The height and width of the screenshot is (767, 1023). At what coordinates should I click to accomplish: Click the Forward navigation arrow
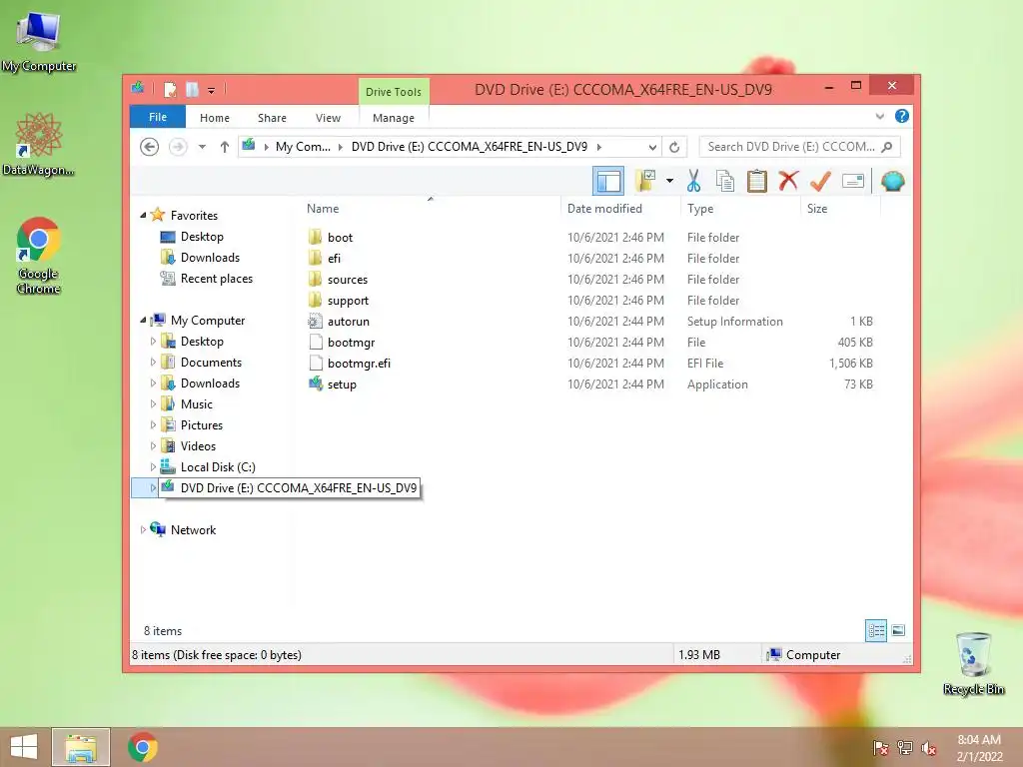point(178,147)
